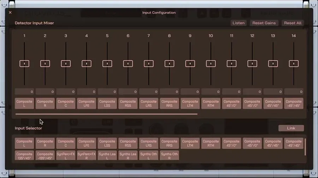The image size is (318, 178).
Task: Choose Composite LRS in Input Selector
Action: click(149, 143)
